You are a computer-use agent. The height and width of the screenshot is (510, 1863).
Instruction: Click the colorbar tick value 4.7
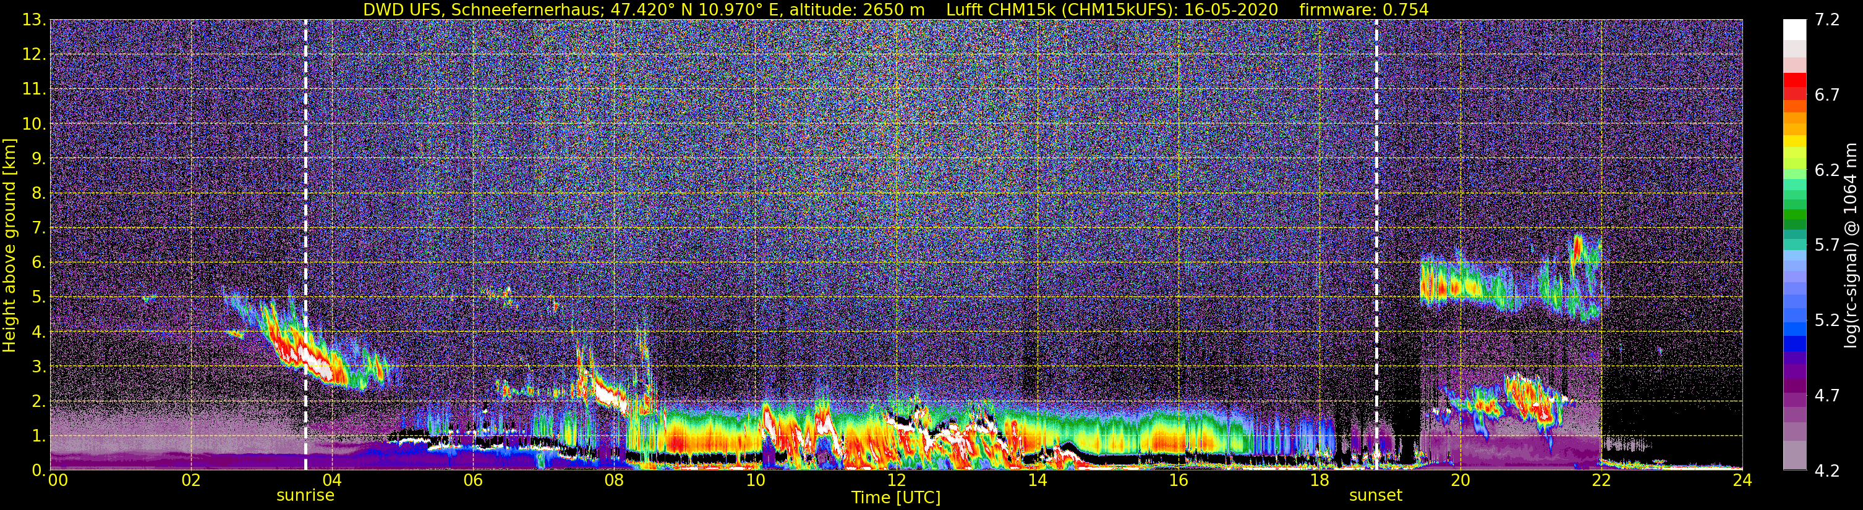click(1827, 395)
